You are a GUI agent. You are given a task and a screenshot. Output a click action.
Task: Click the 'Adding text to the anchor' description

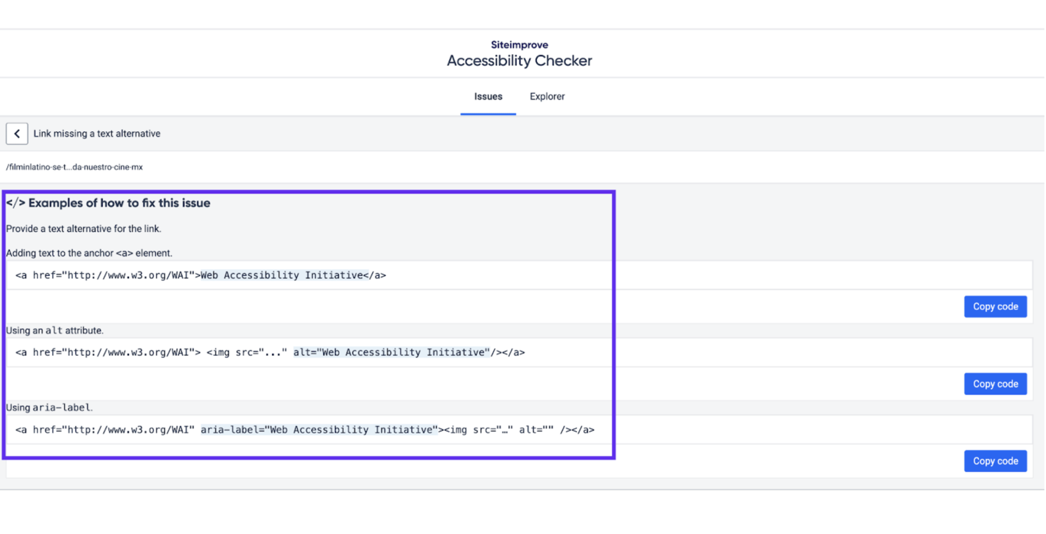point(89,253)
